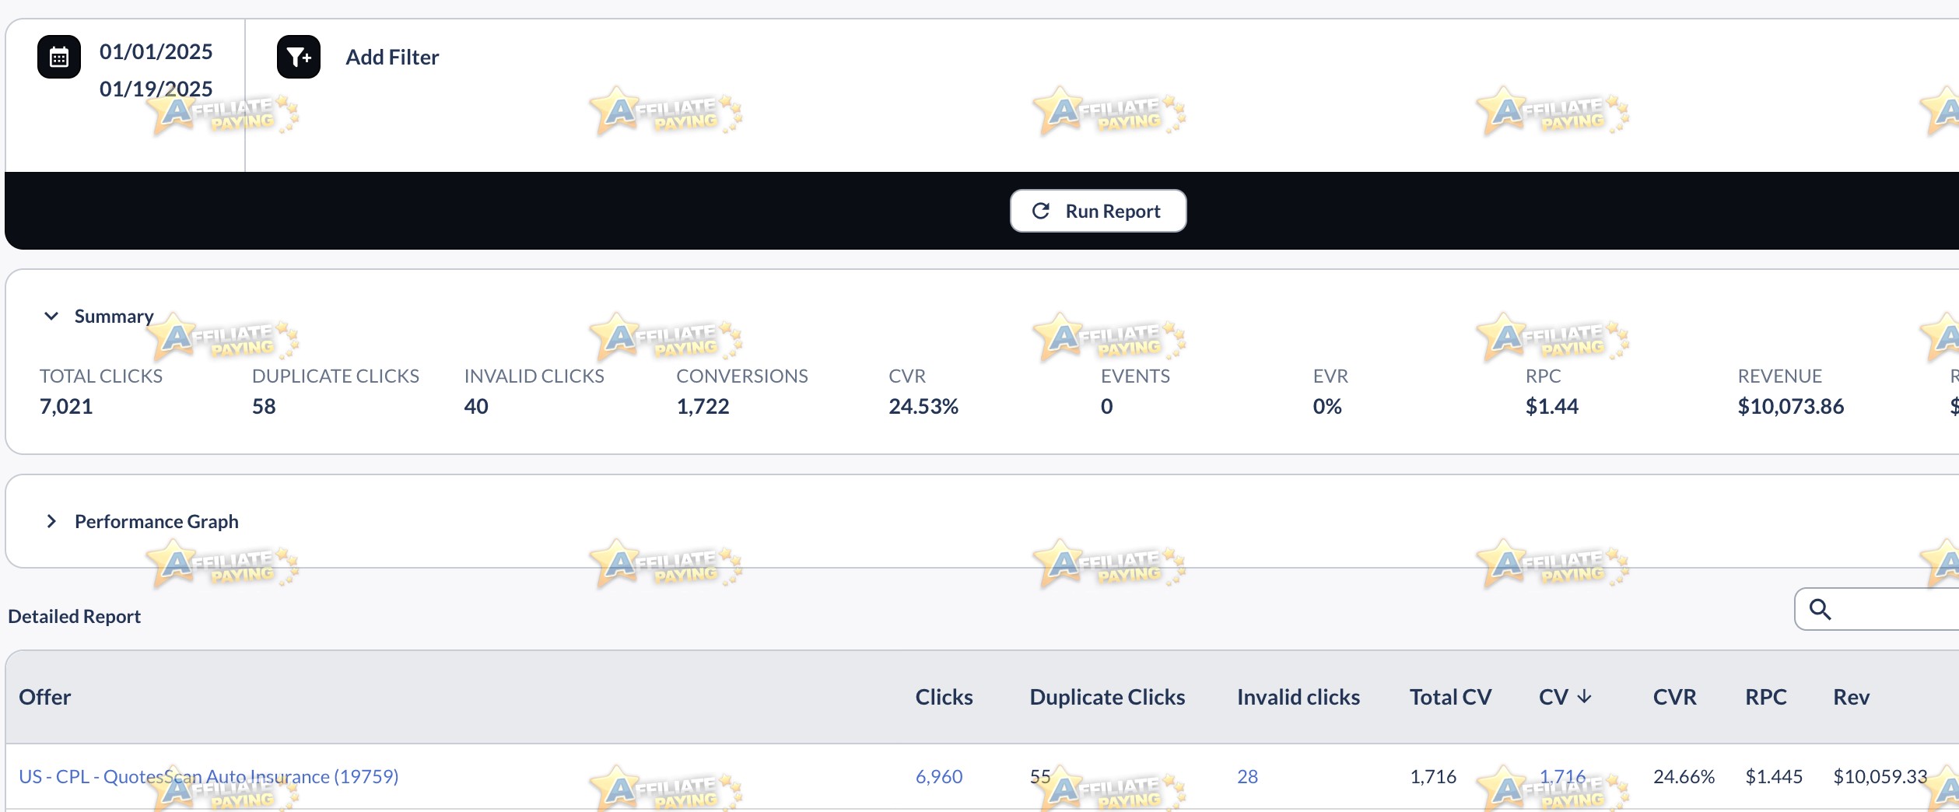Select the start date 01/01/2025

coord(156,51)
